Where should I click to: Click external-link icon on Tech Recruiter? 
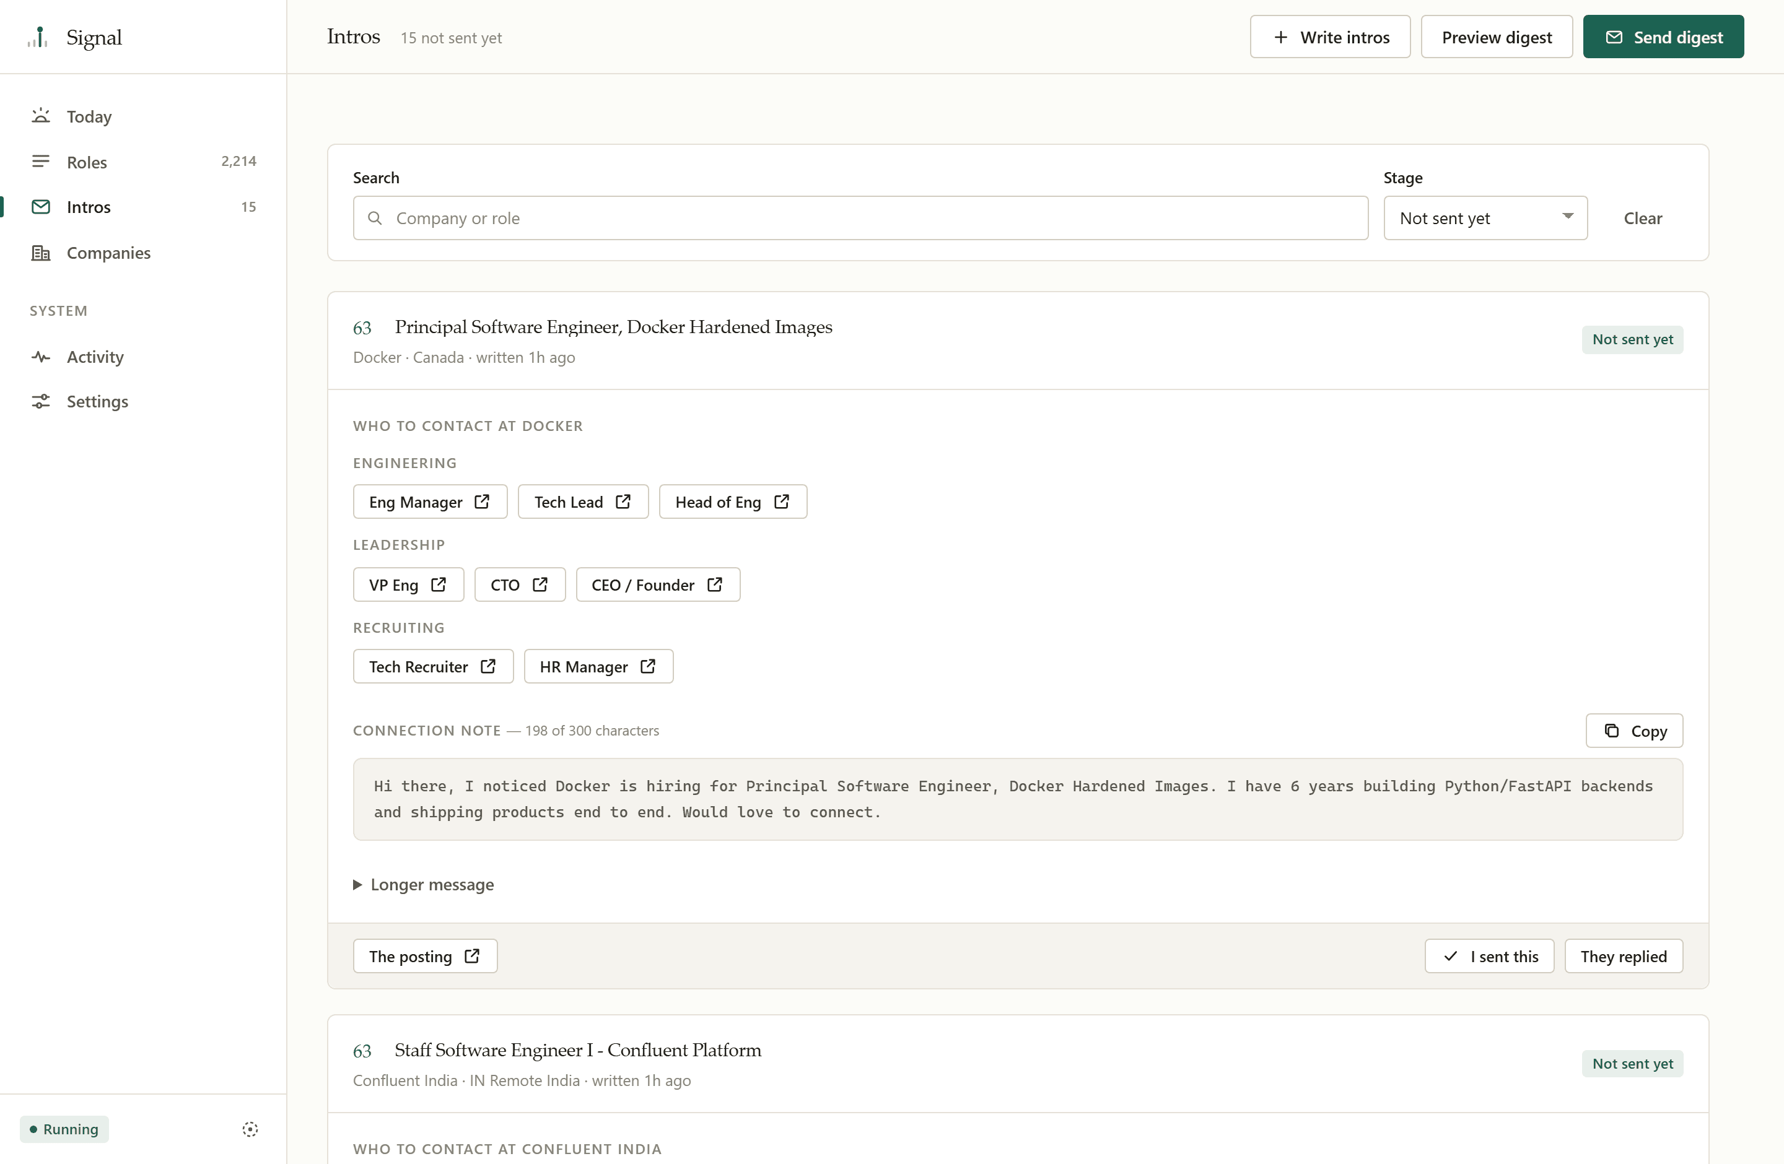[488, 666]
